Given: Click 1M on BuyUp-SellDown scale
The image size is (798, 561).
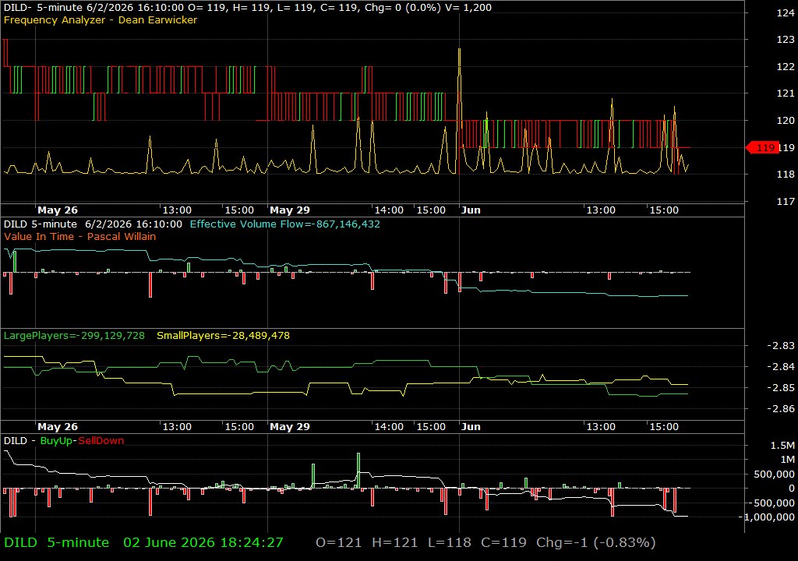Looking at the screenshot, I should click(x=787, y=459).
